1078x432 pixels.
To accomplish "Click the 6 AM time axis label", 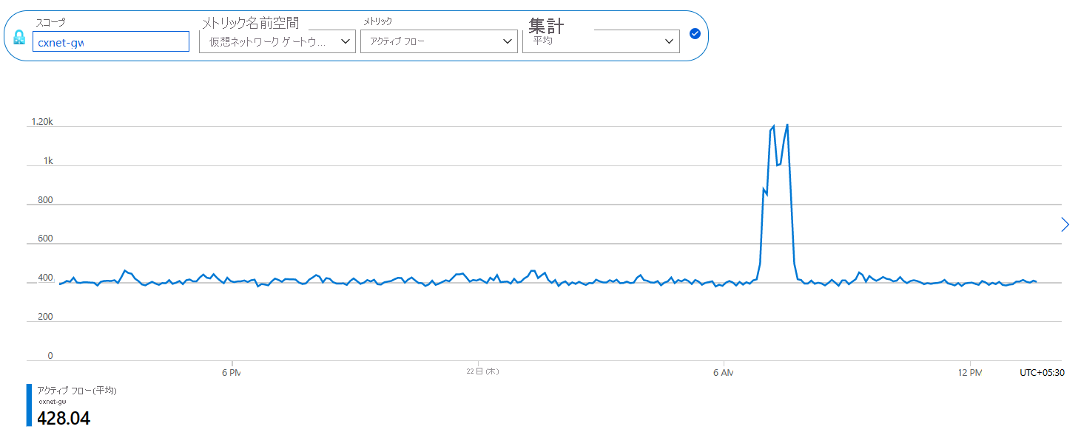I will pyautogui.click(x=724, y=372).
